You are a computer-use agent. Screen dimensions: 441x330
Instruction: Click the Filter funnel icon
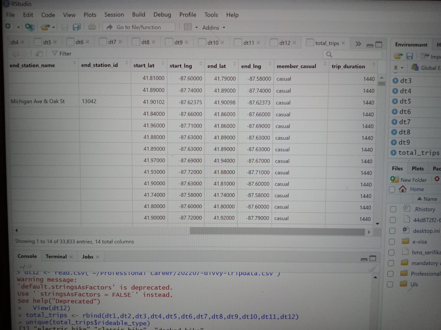point(55,53)
